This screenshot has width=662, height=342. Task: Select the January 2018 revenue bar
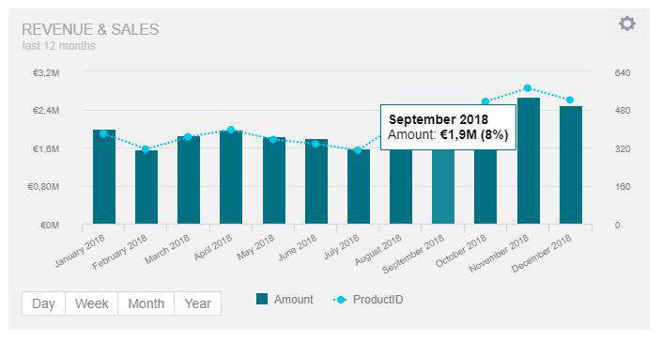(104, 177)
